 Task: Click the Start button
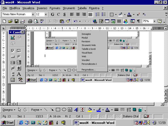click(x=8, y=123)
